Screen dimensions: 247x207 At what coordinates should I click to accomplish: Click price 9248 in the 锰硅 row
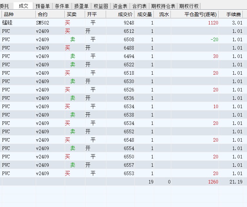click(129, 23)
